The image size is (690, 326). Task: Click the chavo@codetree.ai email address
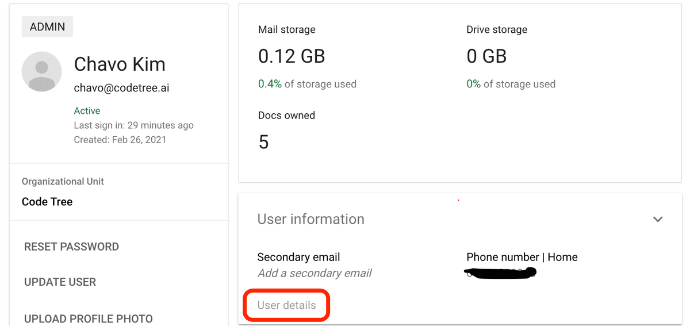click(121, 88)
